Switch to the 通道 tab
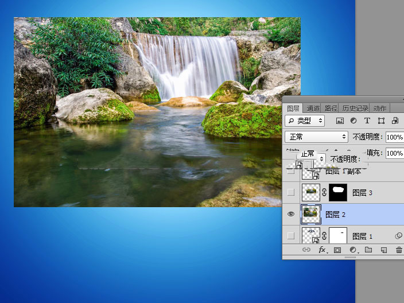Image resolution: width=404 pixels, height=303 pixels. pos(313,108)
